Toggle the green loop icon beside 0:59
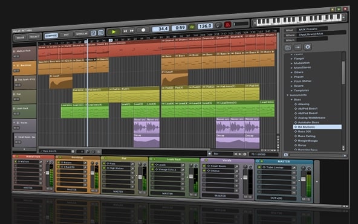This screenshot has height=224, width=358. (192, 27)
